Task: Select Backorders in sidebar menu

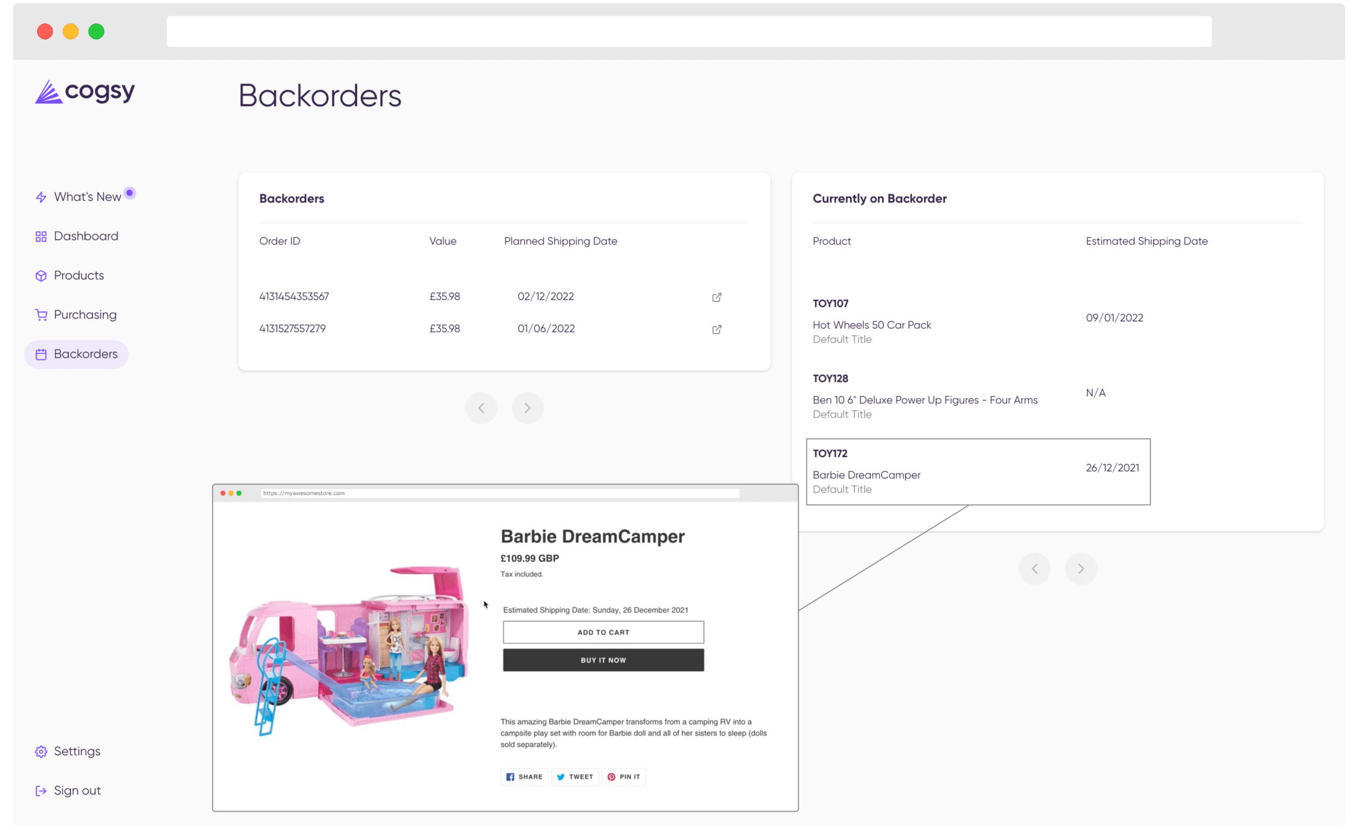Action: (85, 355)
